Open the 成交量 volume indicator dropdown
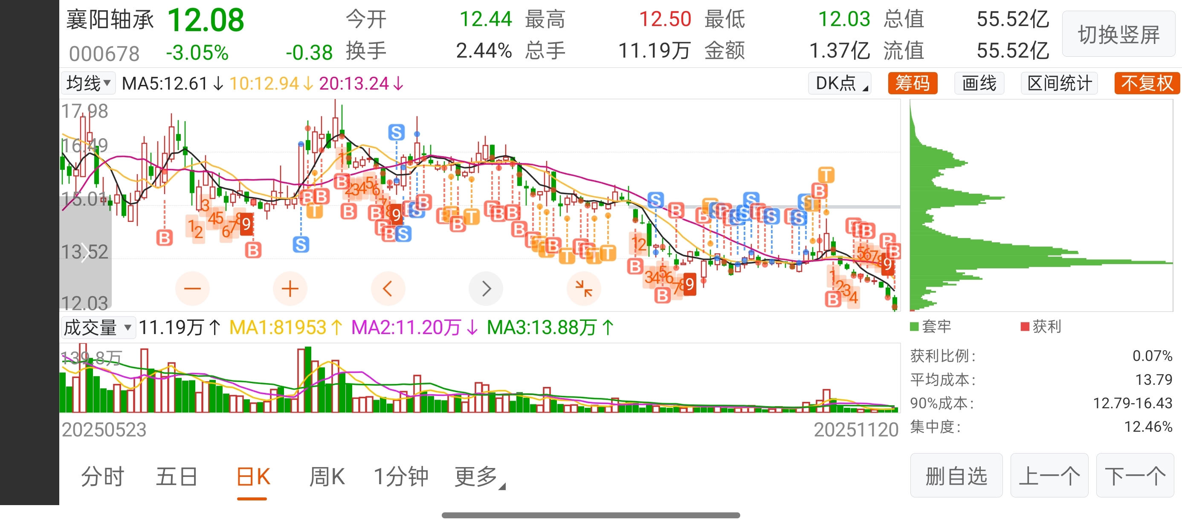Image resolution: width=1182 pixels, height=529 pixels. point(98,327)
